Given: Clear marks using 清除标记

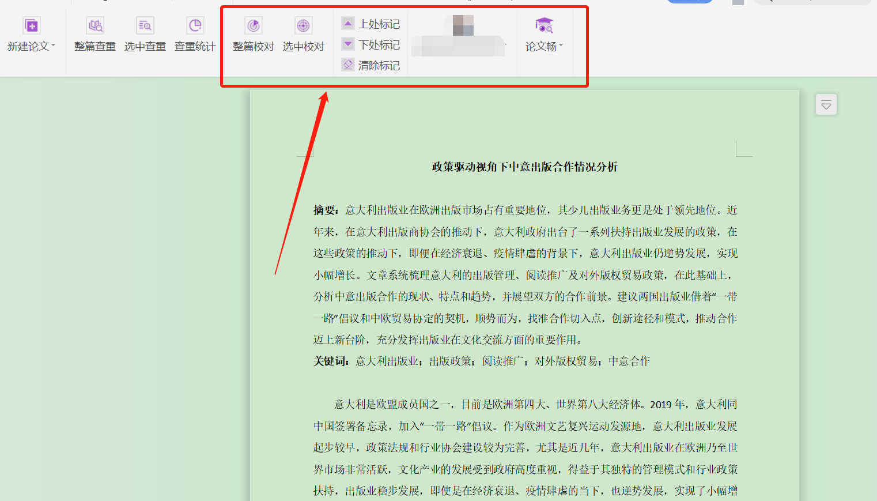Looking at the screenshot, I should click(x=371, y=65).
